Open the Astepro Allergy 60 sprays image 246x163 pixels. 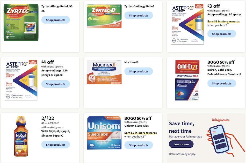[x=187, y=24]
